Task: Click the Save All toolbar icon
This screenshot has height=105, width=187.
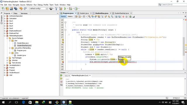Action: click(15, 8)
